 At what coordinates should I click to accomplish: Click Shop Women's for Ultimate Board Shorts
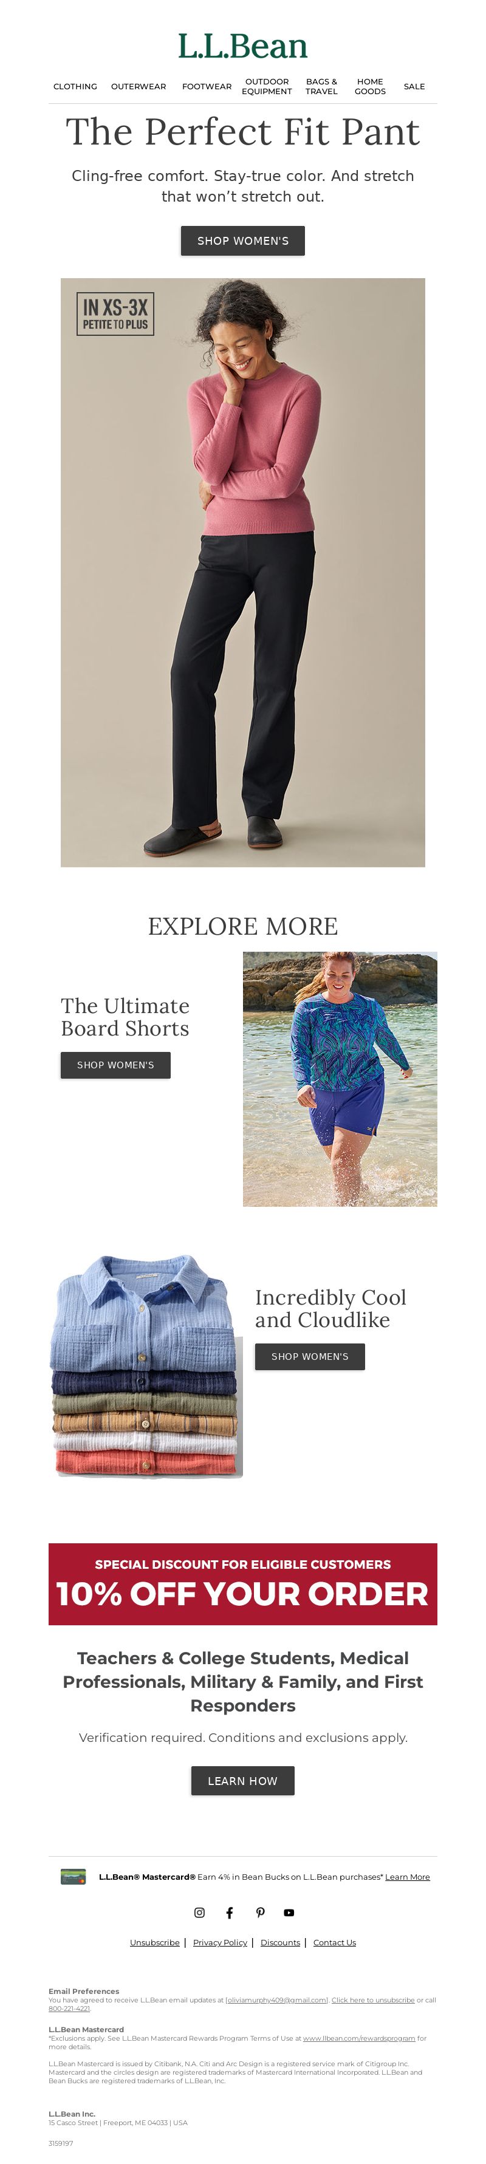[115, 1064]
